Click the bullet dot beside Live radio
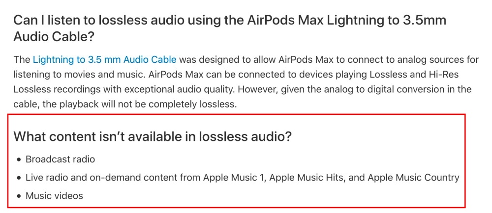Image resolution: width=492 pixels, height=213 pixels. pos(20,178)
